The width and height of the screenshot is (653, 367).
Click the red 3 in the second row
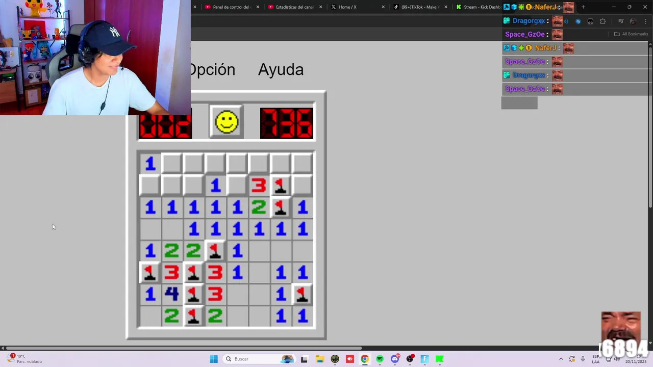coord(259,186)
